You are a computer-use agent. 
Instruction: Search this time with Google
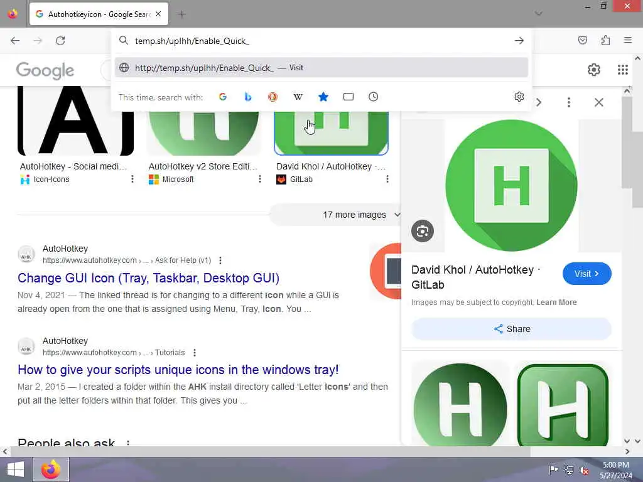pos(223,97)
